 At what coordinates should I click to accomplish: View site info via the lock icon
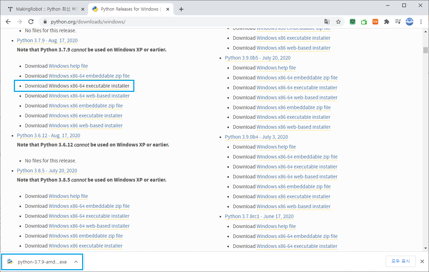(x=45, y=22)
